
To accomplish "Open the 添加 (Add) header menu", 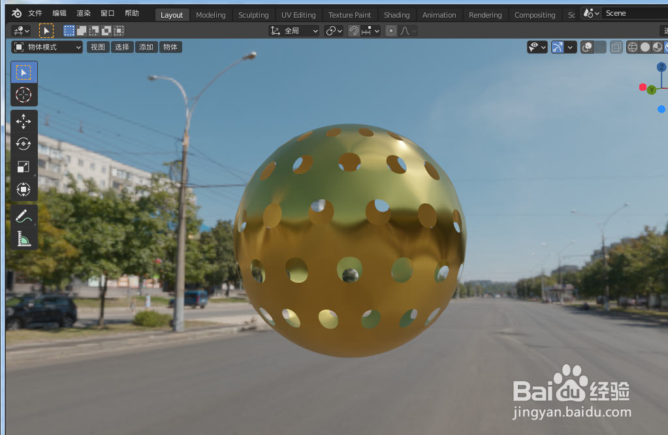I will pyautogui.click(x=146, y=47).
